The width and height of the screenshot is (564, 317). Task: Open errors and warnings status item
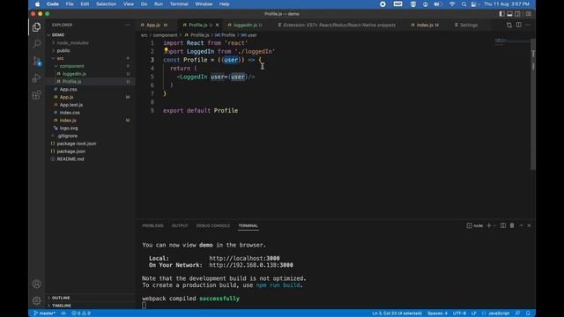pyautogui.click(x=81, y=313)
